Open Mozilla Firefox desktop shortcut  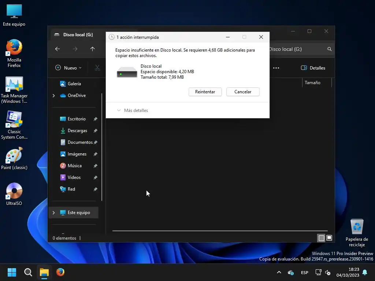click(x=14, y=53)
